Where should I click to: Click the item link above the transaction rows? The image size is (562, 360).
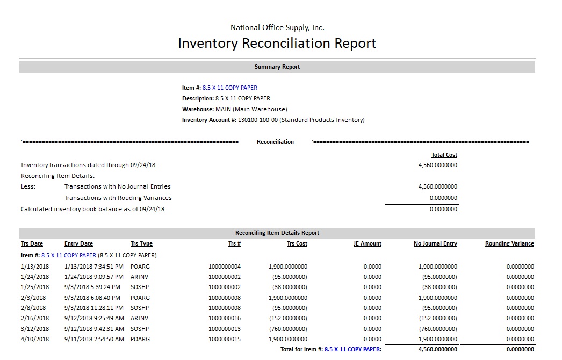(x=69, y=255)
